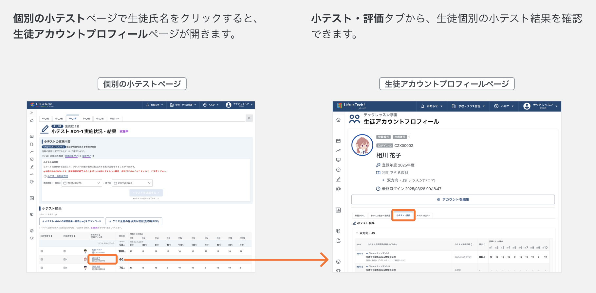This screenshot has width=596, height=293.
Task: Sort by 学籍番号 column header
Action: [x=46, y=236]
